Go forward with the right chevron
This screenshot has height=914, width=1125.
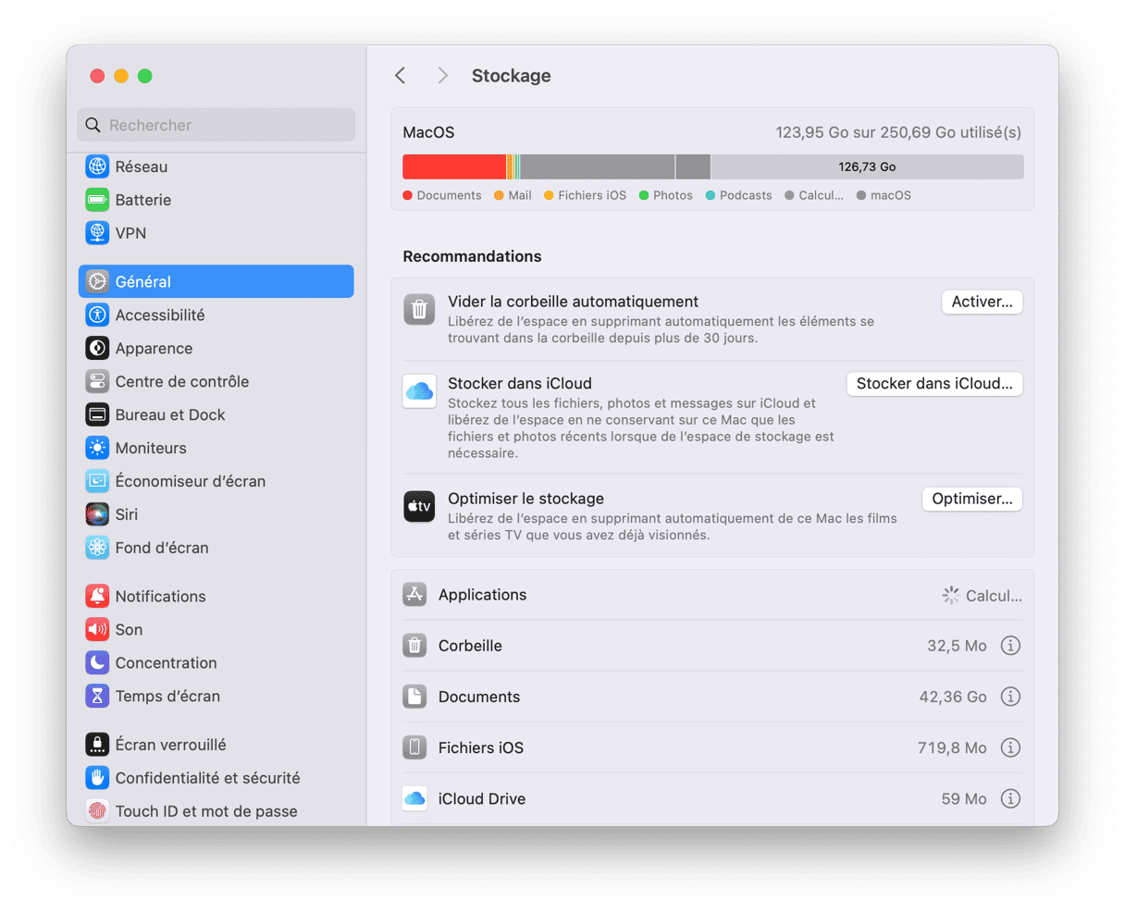pyautogui.click(x=442, y=76)
